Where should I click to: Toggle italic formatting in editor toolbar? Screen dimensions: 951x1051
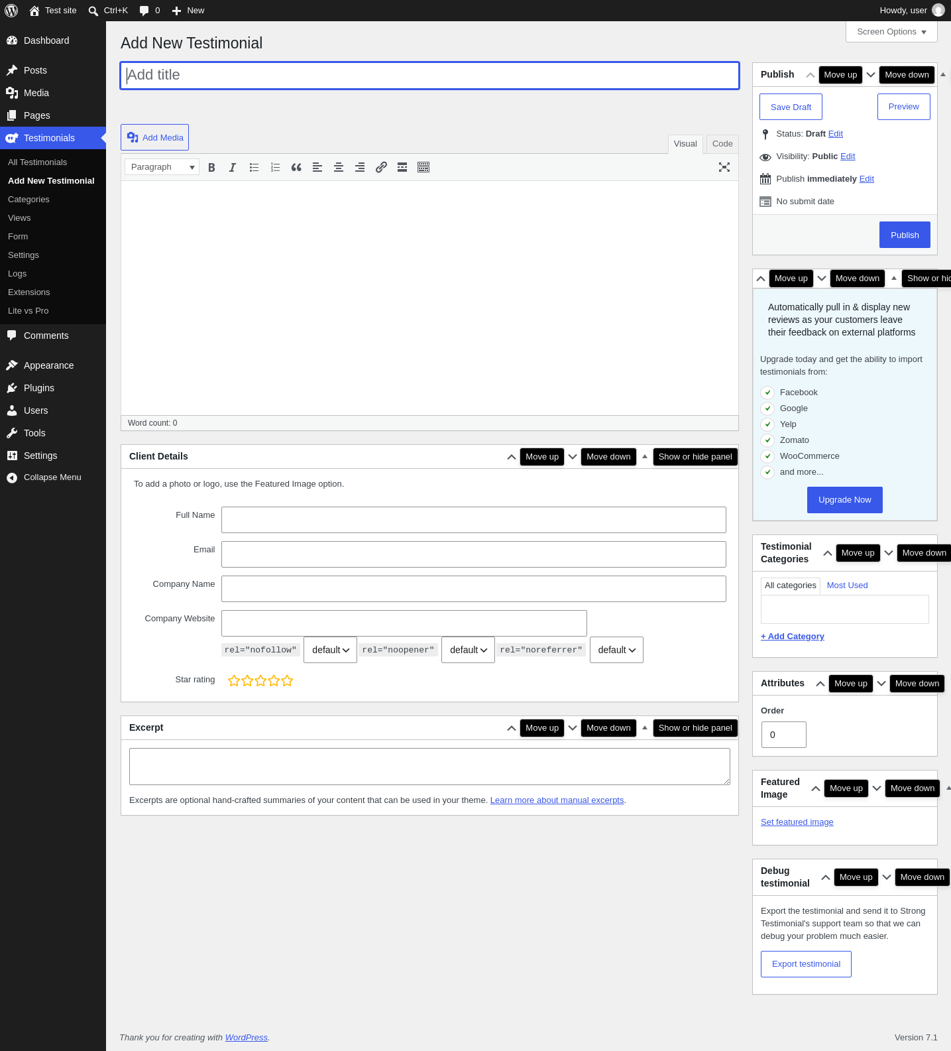(233, 167)
